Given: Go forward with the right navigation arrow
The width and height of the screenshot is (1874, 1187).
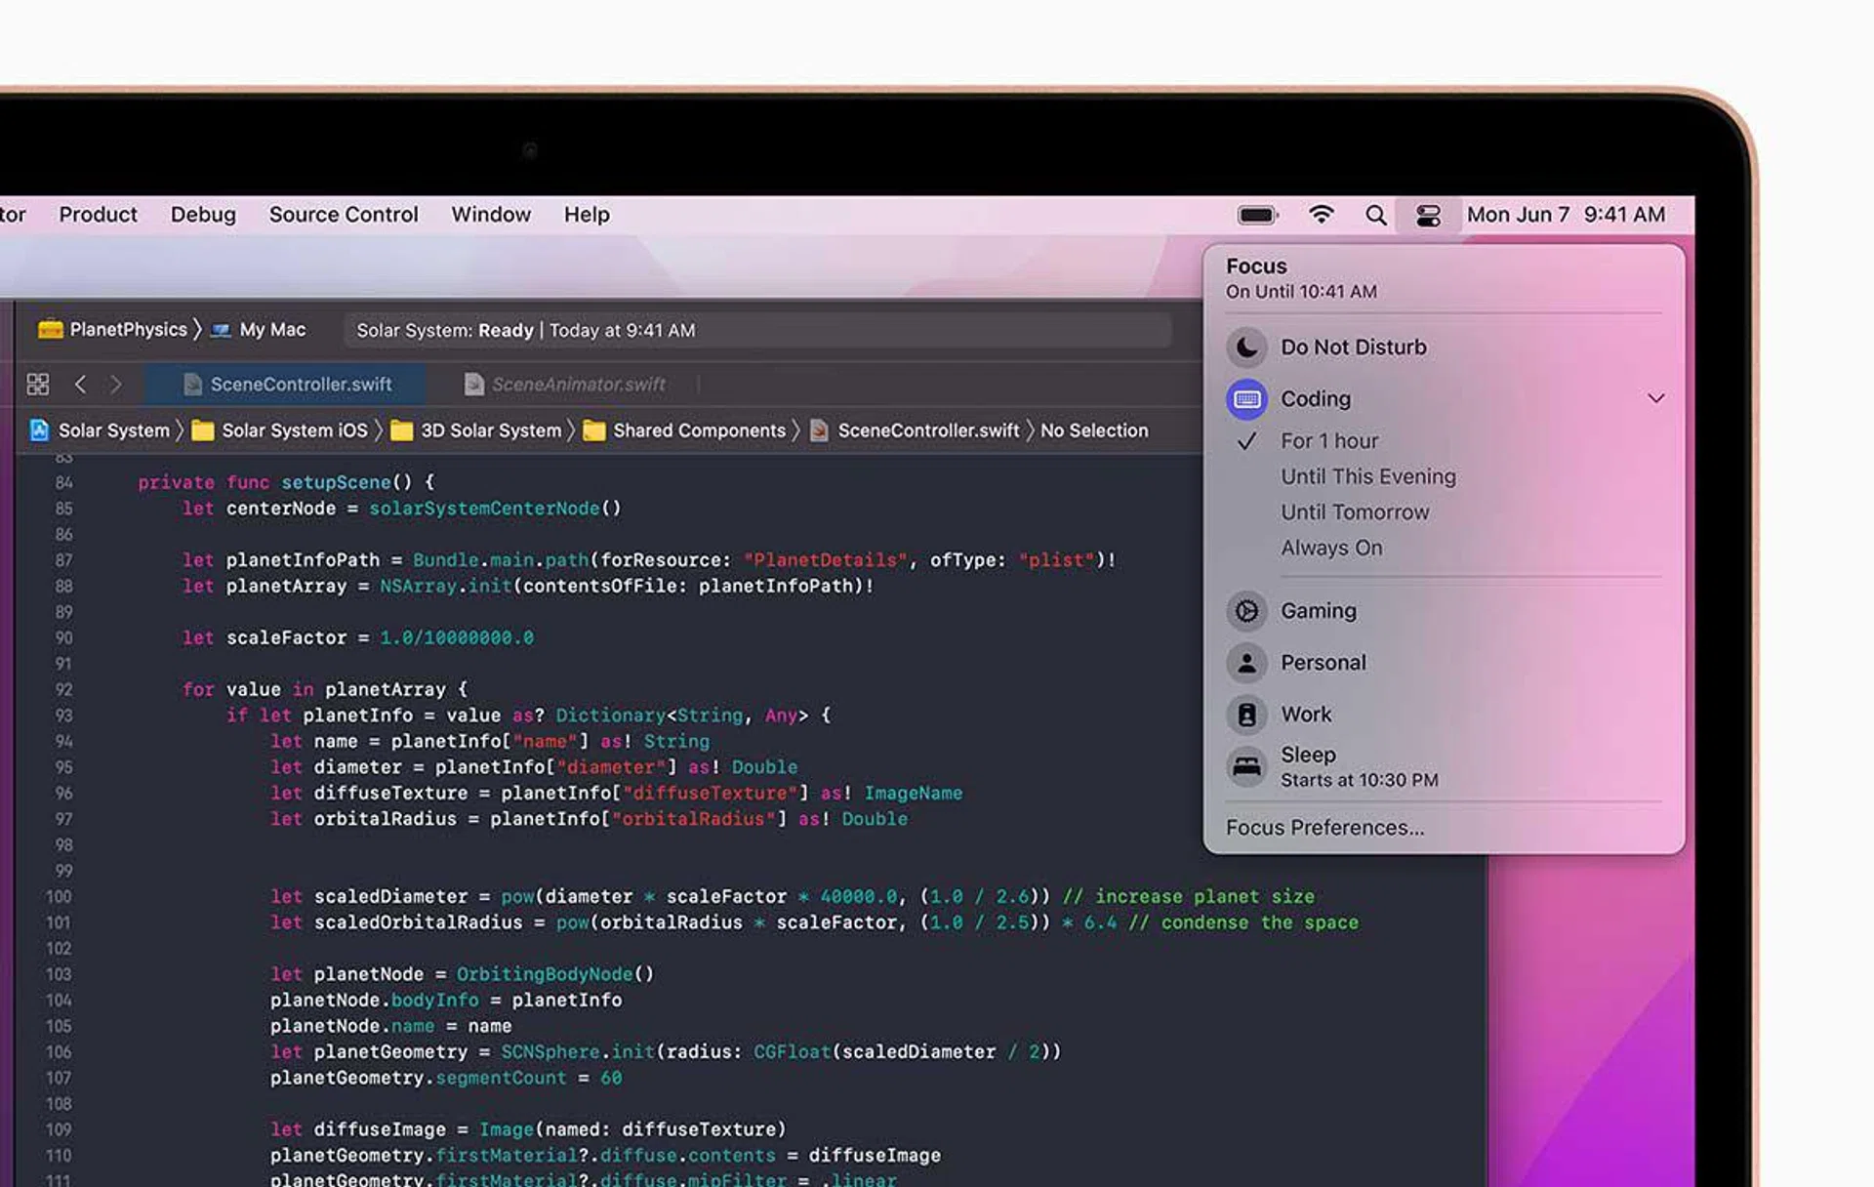Looking at the screenshot, I should pos(116,385).
